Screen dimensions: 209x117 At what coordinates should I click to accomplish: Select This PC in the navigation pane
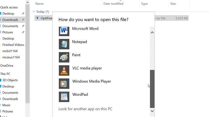pos(5,74)
